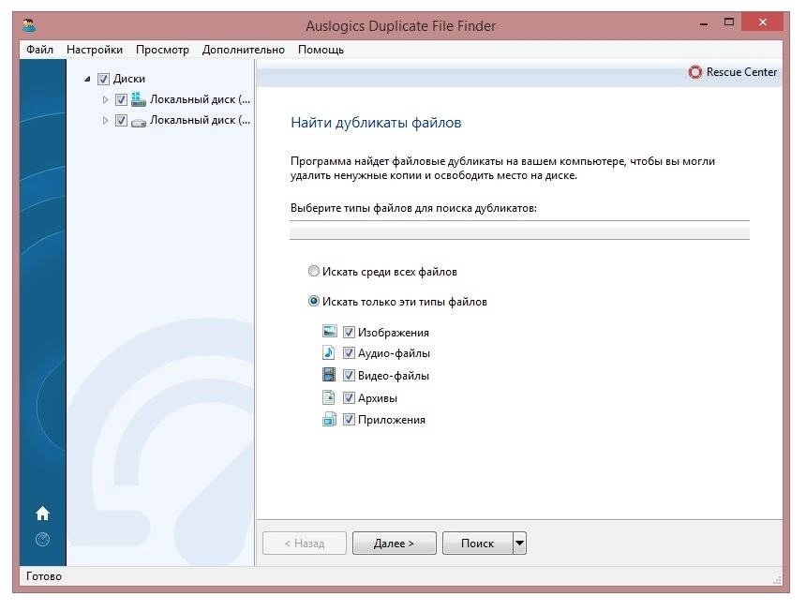Image resolution: width=806 pixels, height=611 pixels.
Task: Expand the second Локальный диск node
Action: [x=105, y=121]
